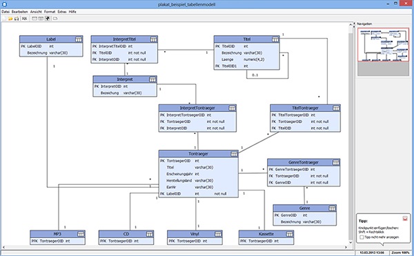Click the table icon on CD header
Screen dimensions: 414x256
[150, 234]
